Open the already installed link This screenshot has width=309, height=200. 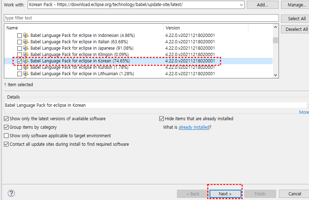(194, 127)
